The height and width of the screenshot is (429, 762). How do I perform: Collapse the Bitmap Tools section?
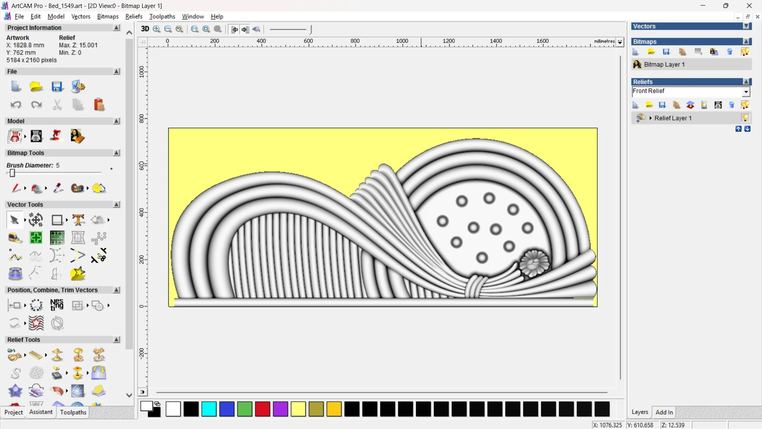[x=116, y=153]
